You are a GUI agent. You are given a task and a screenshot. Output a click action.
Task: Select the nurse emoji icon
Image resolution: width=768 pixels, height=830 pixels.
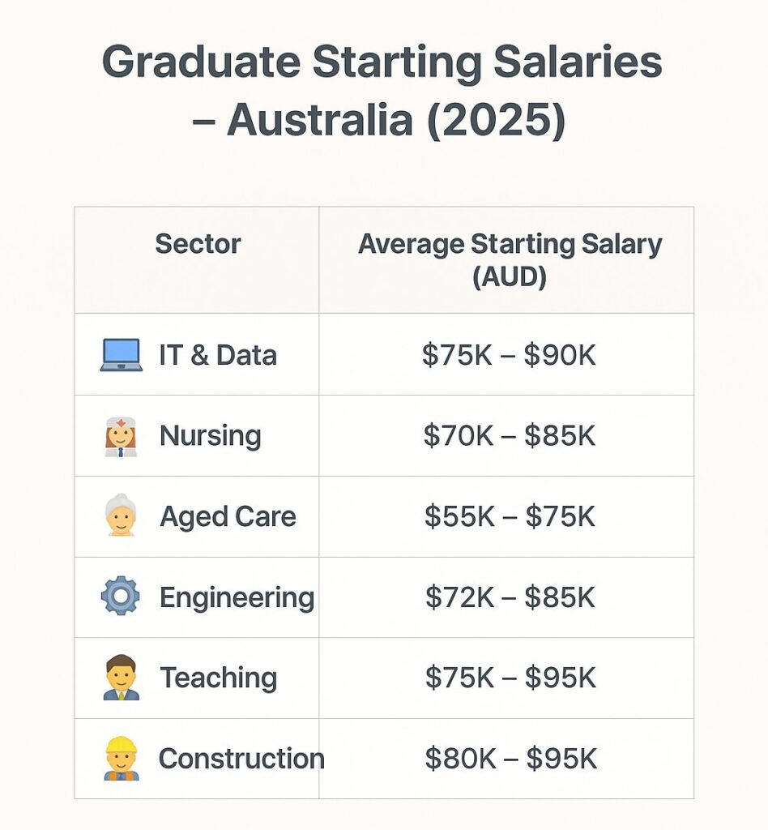[x=122, y=437]
